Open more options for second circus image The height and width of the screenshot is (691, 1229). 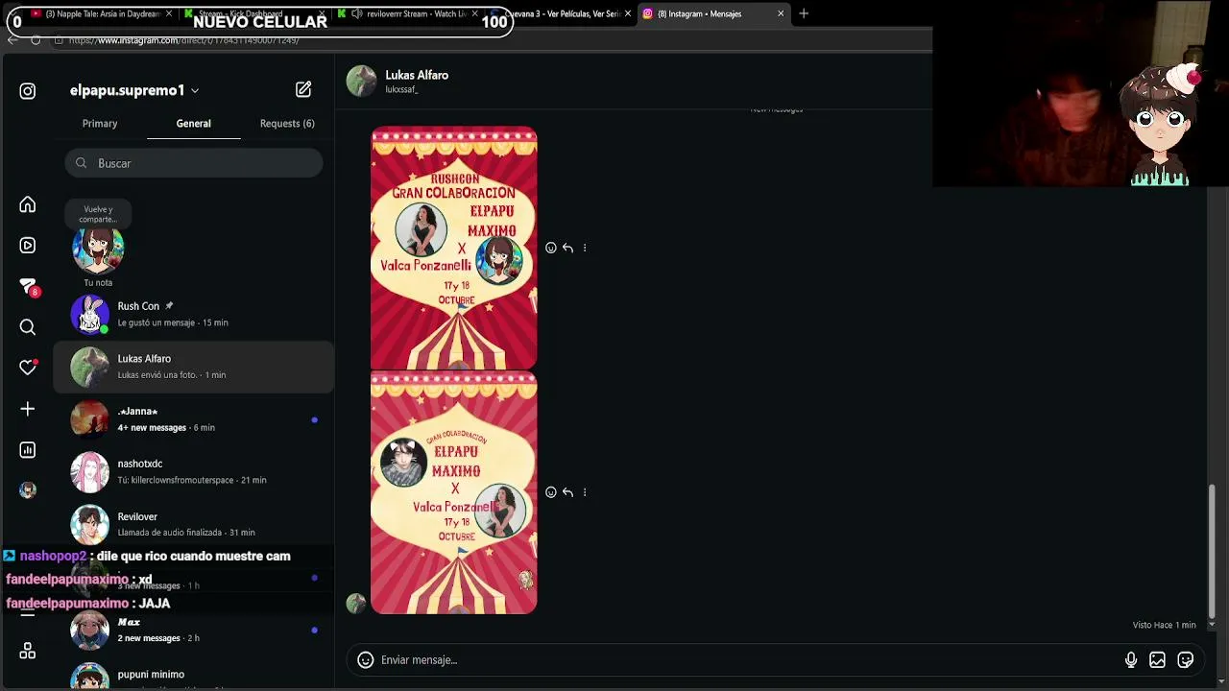click(x=585, y=492)
